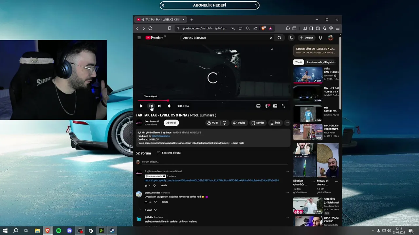Screen dimensions: 419x235
Task: Mute the video volume
Action: pos(170,106)
